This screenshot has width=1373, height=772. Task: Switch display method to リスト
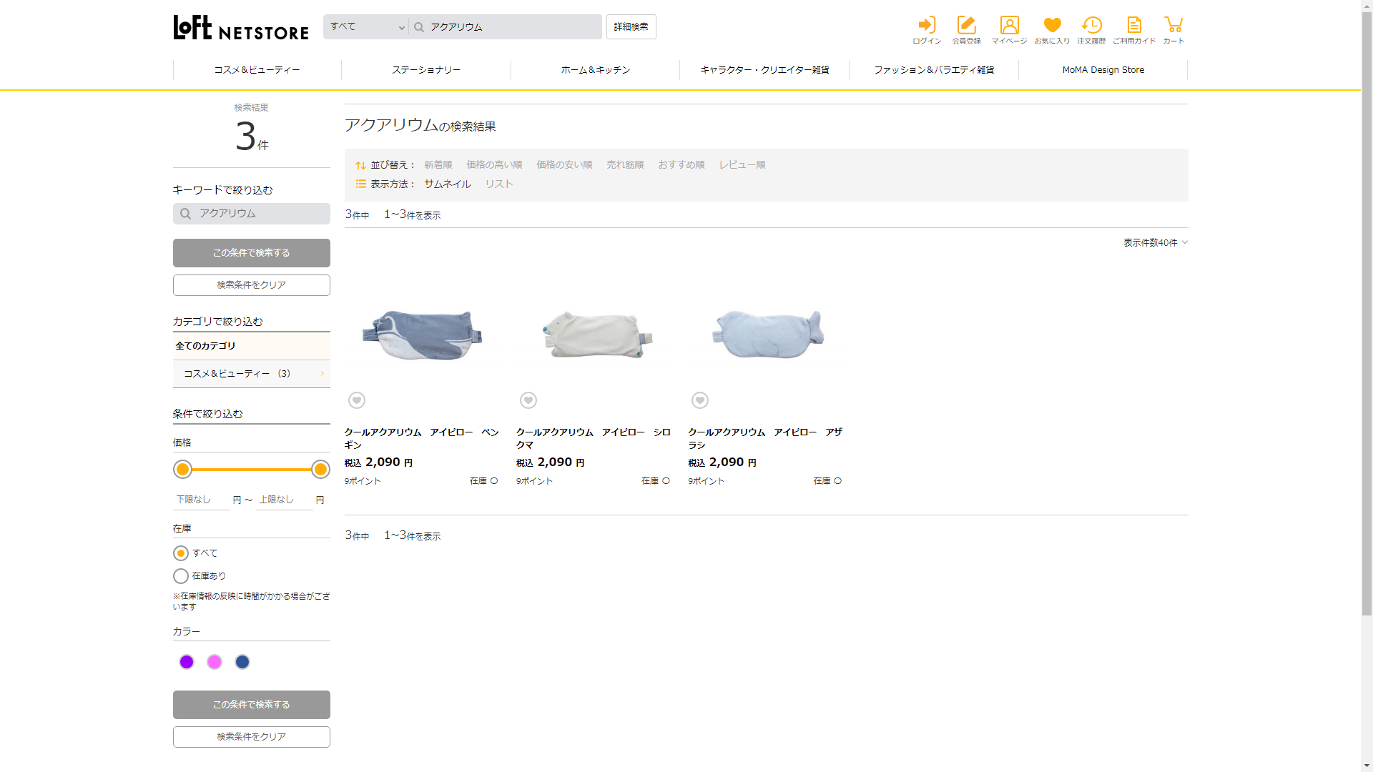click(x=499, y=184)
